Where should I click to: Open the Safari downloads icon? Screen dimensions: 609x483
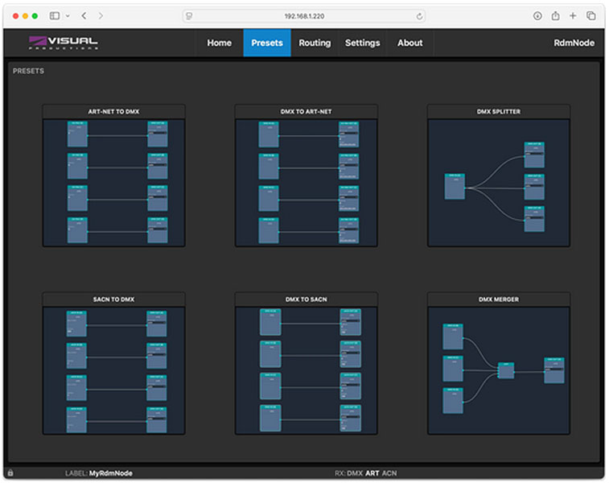[x=537, y=16]
